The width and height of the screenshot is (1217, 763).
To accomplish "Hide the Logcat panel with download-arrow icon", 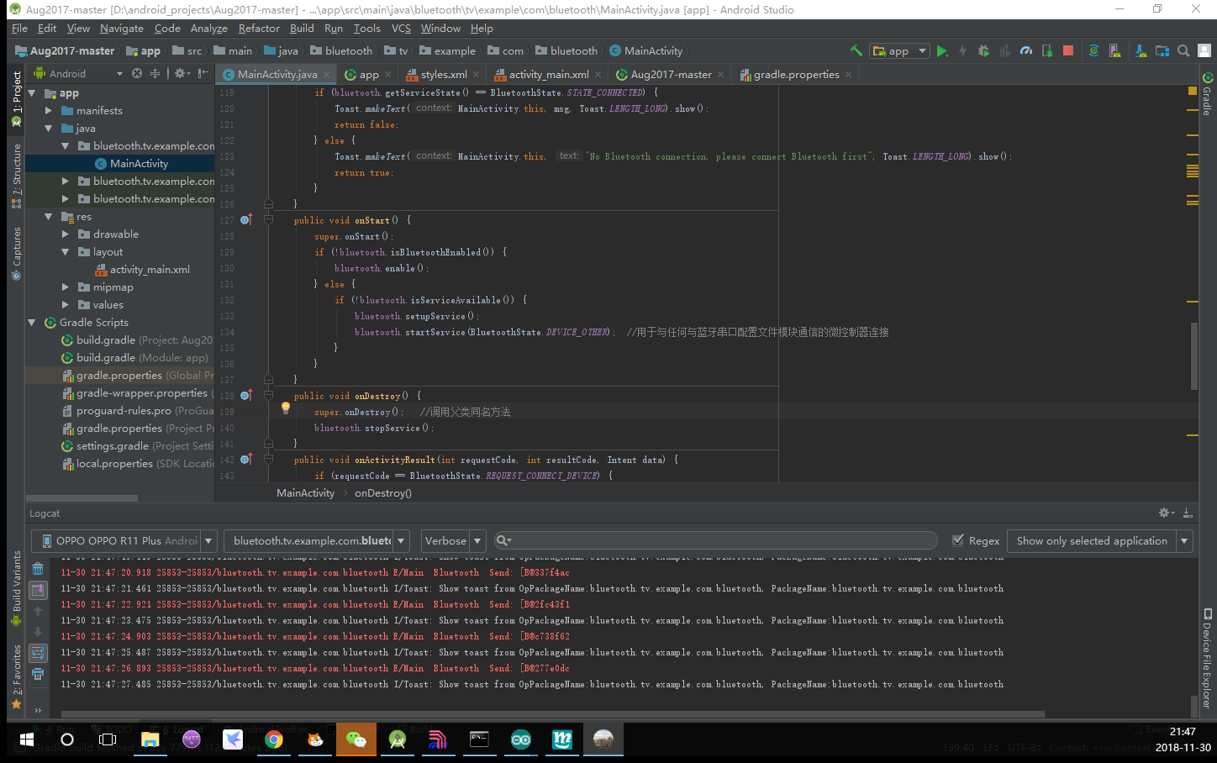I will (1188, 513).
